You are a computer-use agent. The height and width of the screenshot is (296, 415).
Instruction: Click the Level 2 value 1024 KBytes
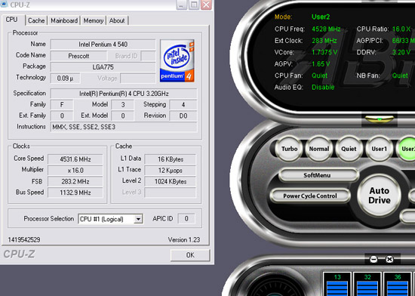click(171, 181)
